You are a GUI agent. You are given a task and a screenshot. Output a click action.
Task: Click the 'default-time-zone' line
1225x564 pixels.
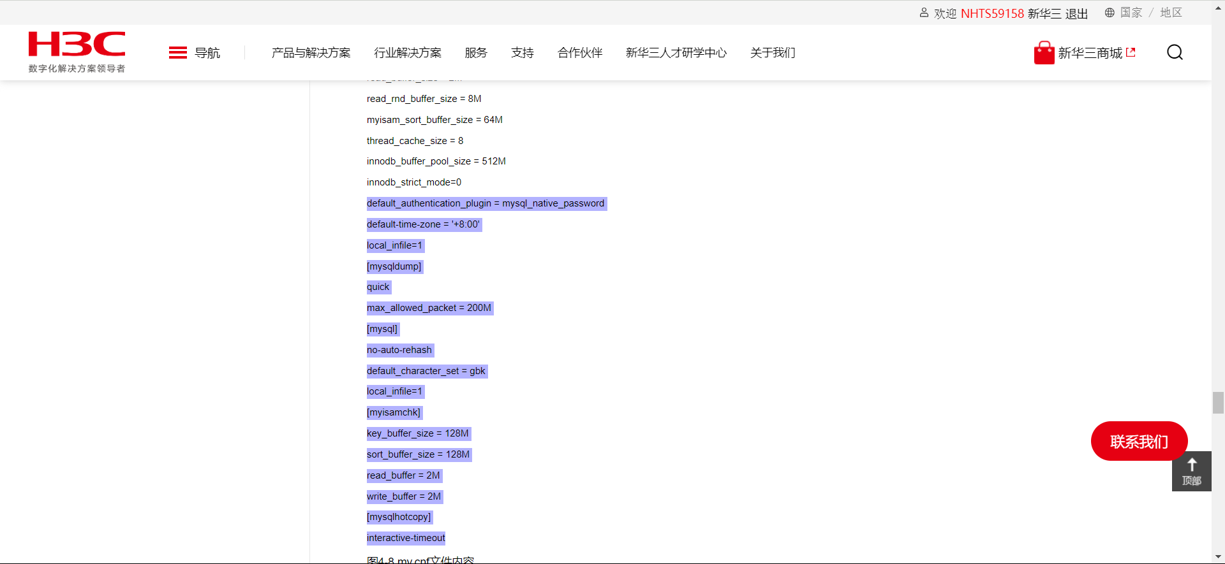coord(424,224)
